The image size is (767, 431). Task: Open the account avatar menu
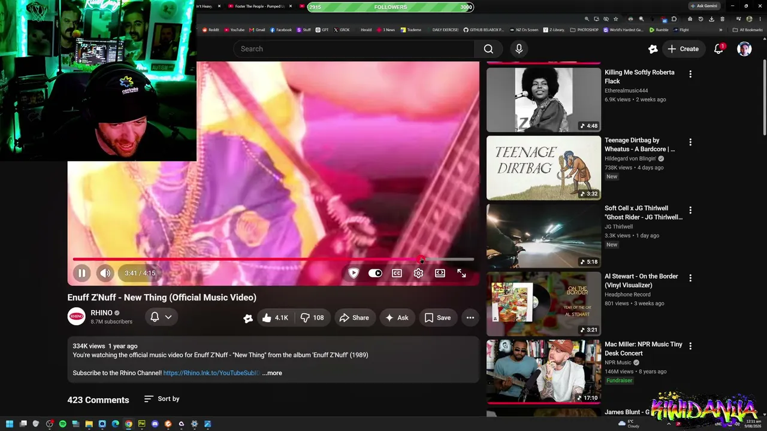744,49
